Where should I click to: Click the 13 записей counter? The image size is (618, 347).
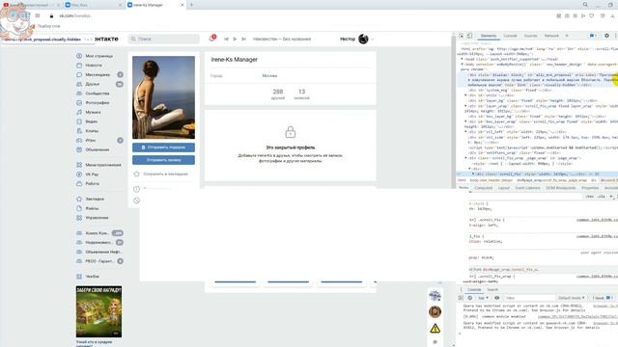click(x=301, y=94)
